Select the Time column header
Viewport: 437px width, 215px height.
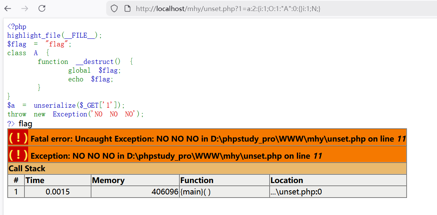click(57, 180)
